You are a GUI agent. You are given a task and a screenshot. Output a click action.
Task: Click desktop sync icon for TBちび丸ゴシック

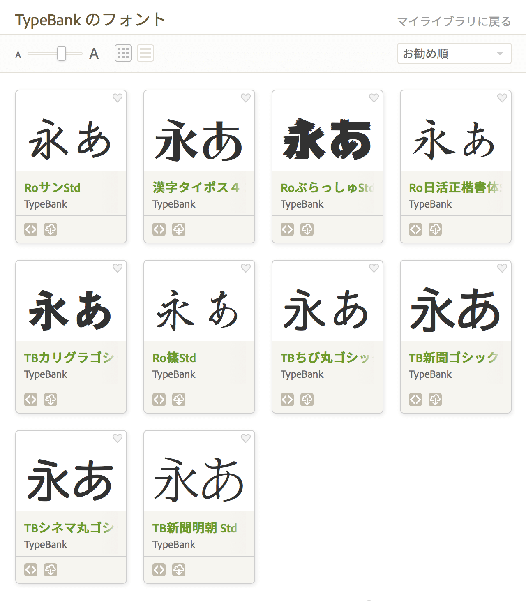(307, 400)
